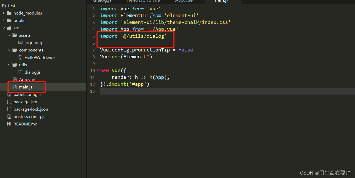Open package-lock.json from the explorer
Viewport: 355px width, 178px height.
coord(30,109)
